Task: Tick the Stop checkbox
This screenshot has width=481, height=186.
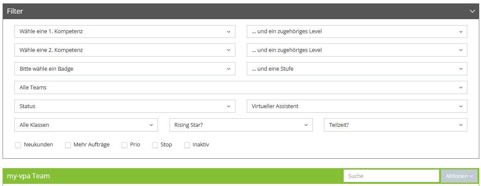Action: coord(155,145)
